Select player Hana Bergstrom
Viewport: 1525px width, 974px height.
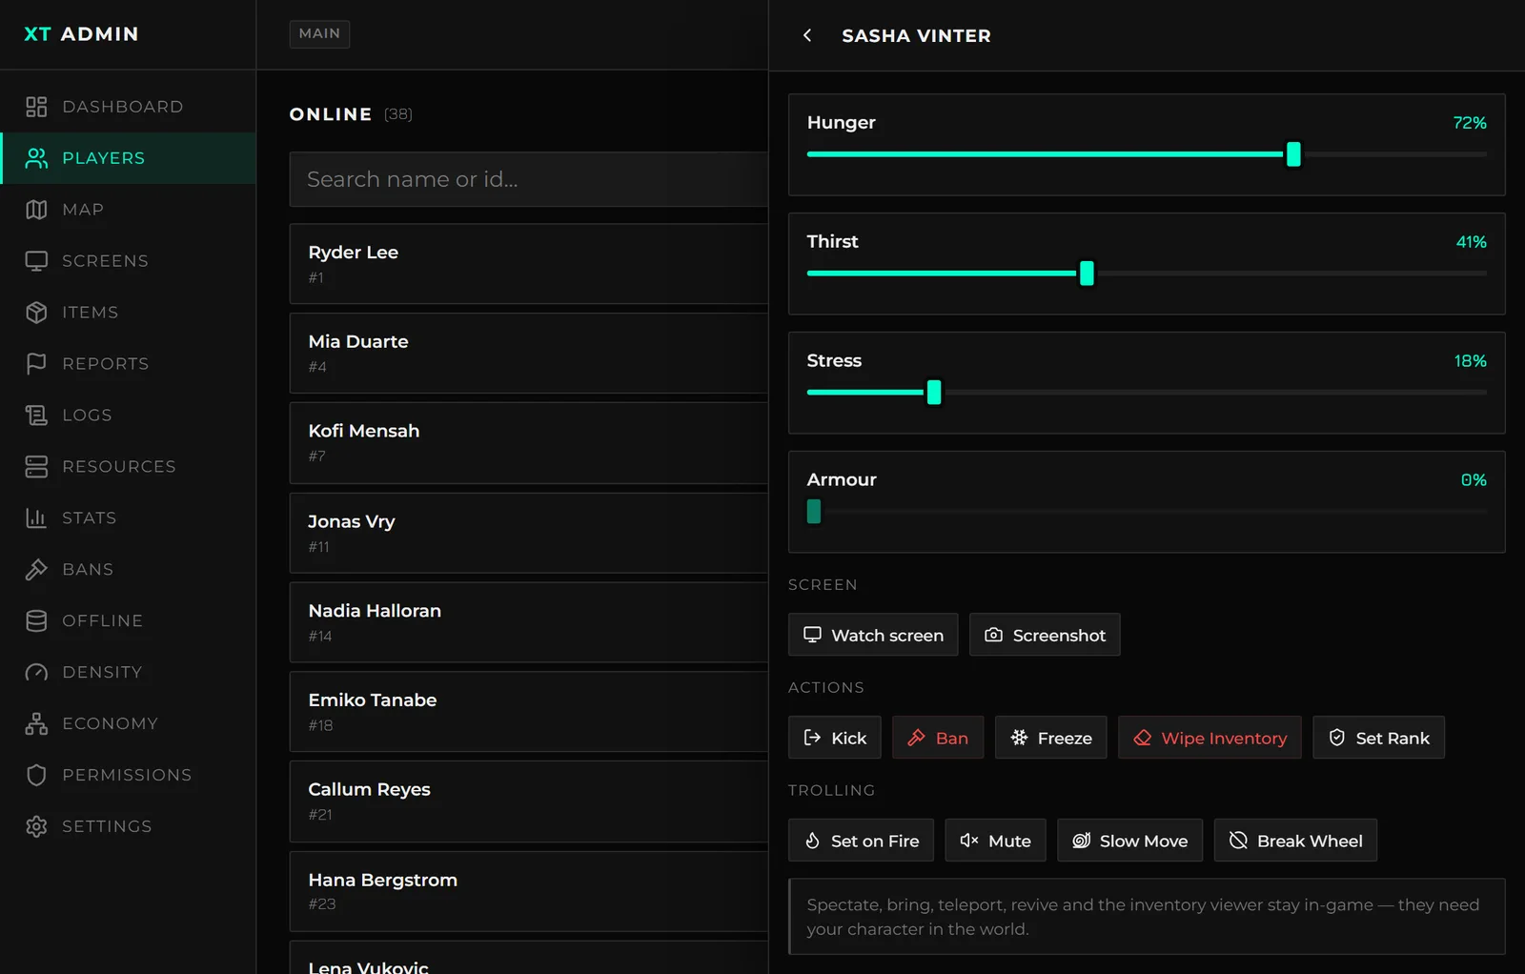click(529, 891)
